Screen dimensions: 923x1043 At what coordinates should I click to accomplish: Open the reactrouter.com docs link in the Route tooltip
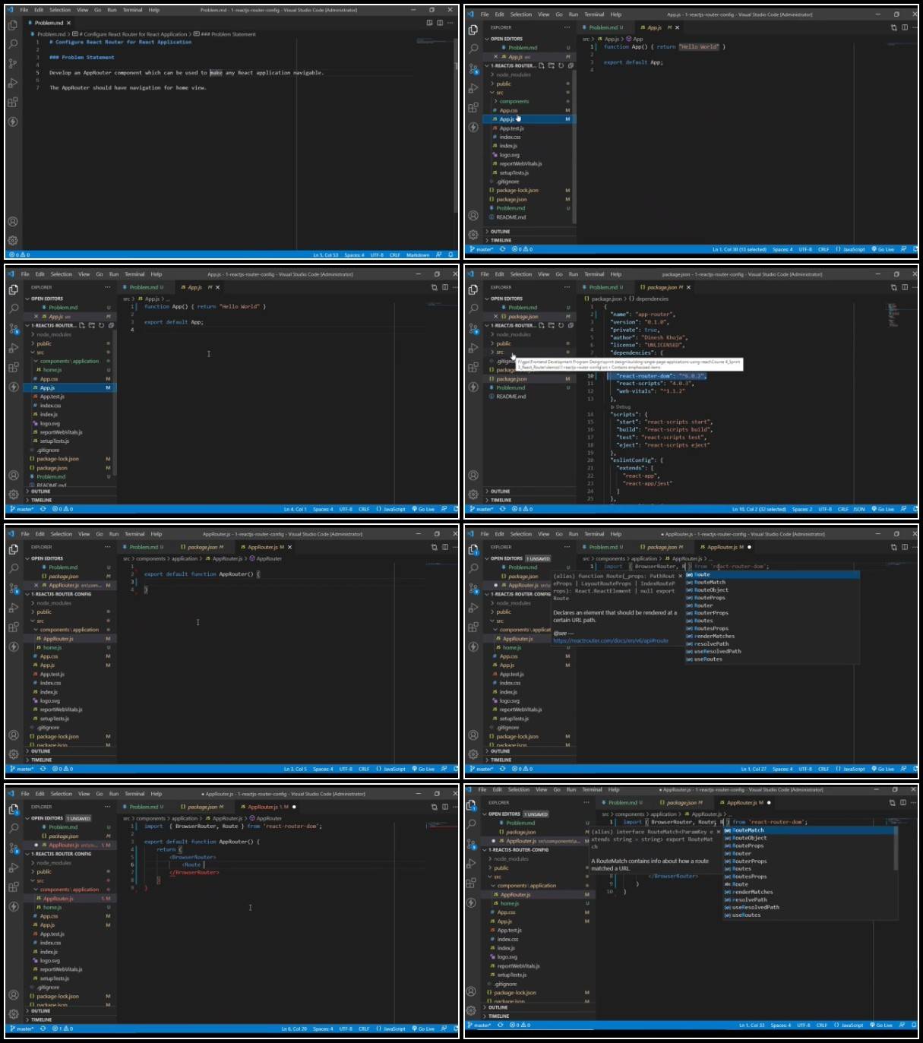pos(611,640)
